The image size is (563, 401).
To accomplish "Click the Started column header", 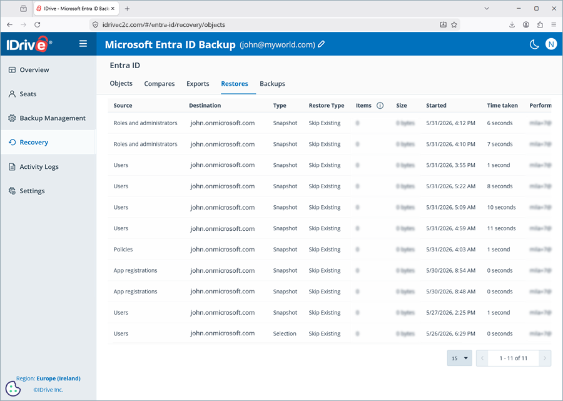I will coord(436,106).
